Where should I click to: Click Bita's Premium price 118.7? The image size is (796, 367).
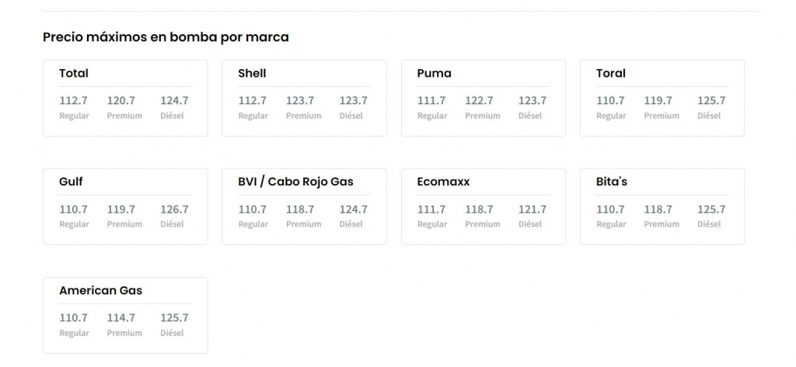(x=658, y=209)
